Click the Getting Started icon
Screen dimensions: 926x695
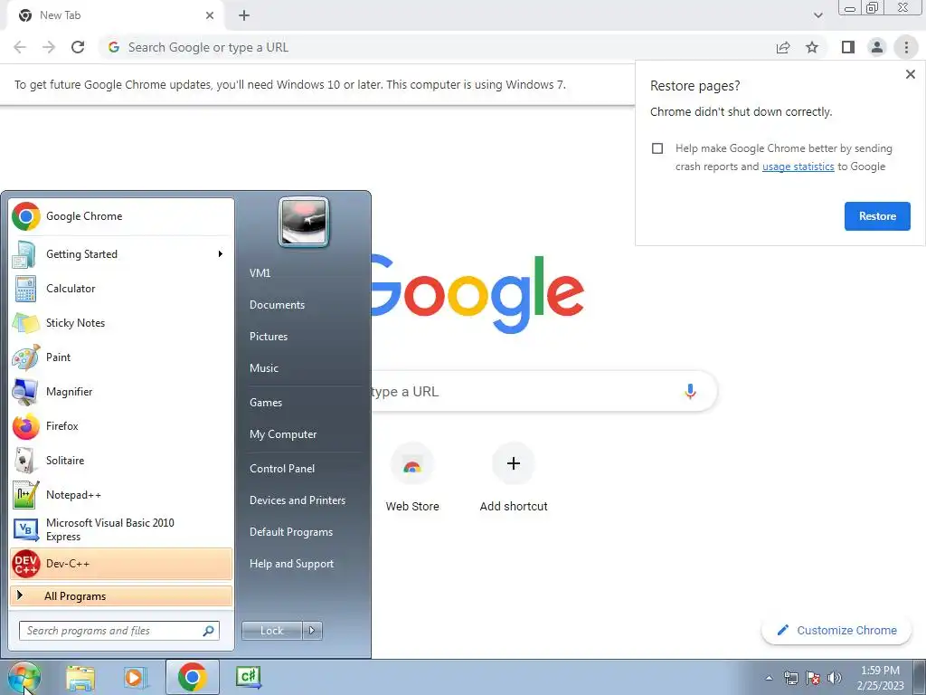[x=25, y=254]
